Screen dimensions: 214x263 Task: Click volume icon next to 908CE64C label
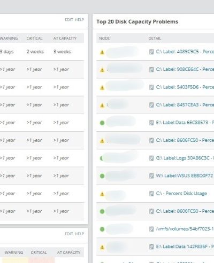pos(151,69)
